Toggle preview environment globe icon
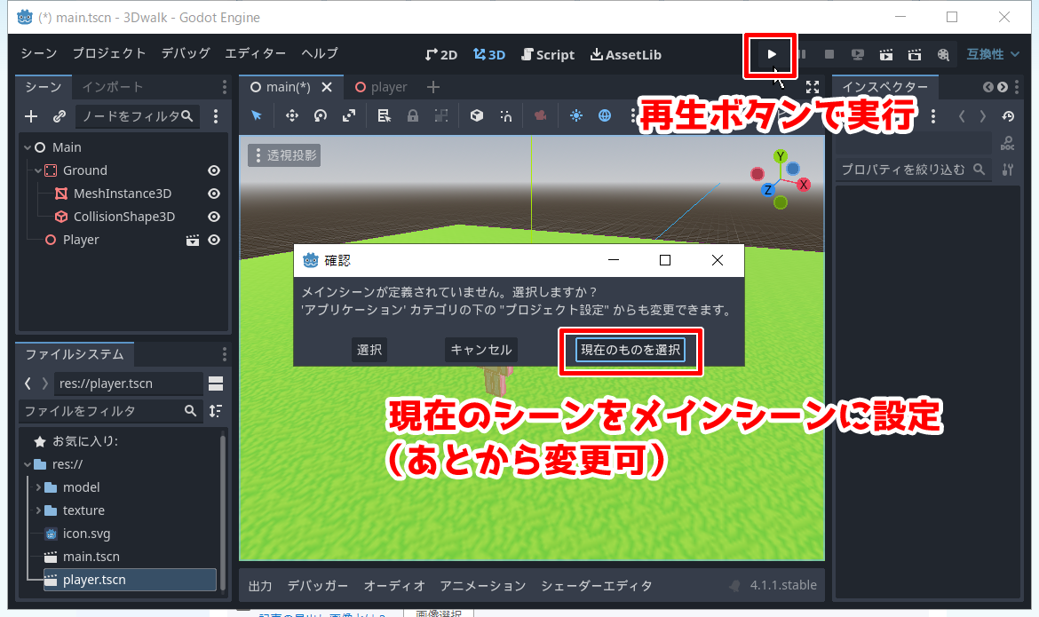 tap(605, 116)
